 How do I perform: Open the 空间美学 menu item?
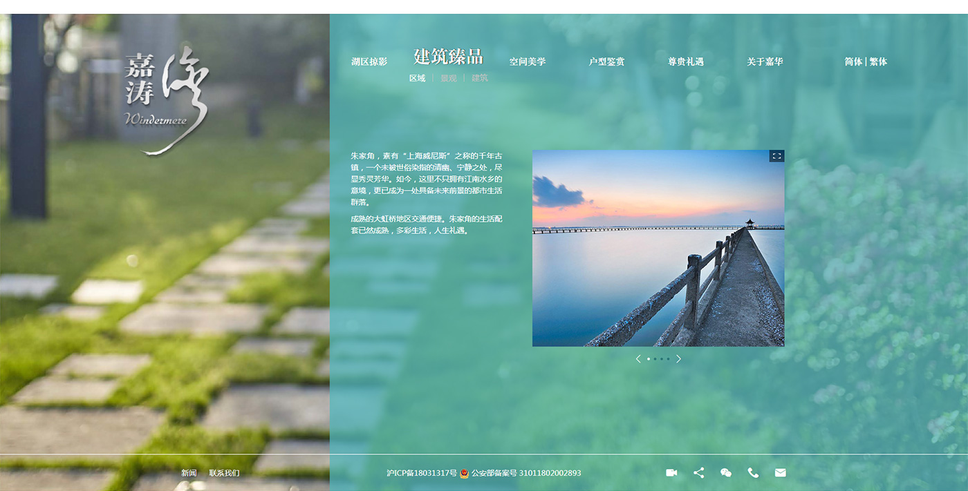coord(528,62)
